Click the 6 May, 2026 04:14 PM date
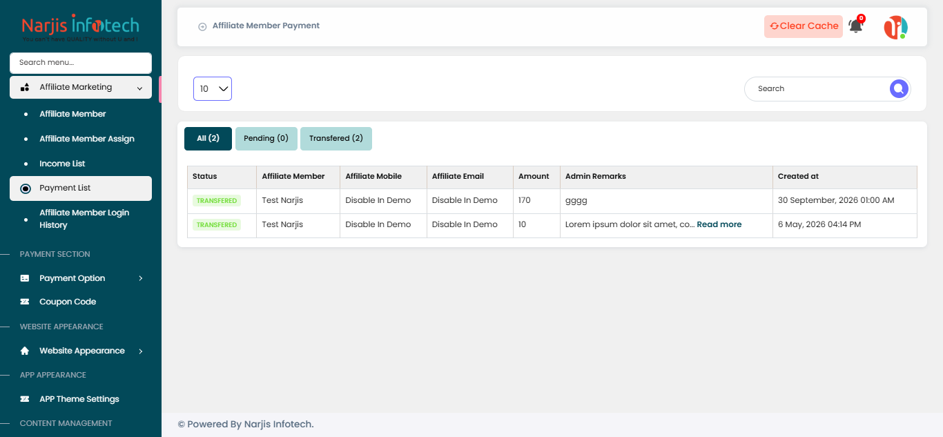 pyautogui.click(x=819, y=224)
